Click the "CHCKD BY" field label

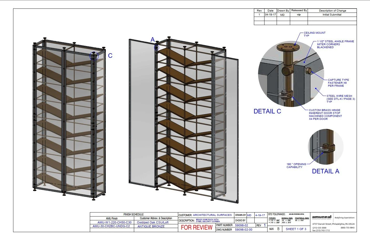(240, 221)
